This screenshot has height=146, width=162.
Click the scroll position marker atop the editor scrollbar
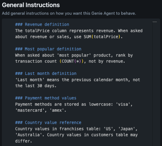(x=155, y=22)
